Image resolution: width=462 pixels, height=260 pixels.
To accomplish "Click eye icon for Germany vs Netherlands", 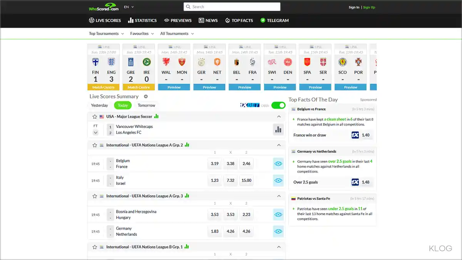I will pos(278,231).
